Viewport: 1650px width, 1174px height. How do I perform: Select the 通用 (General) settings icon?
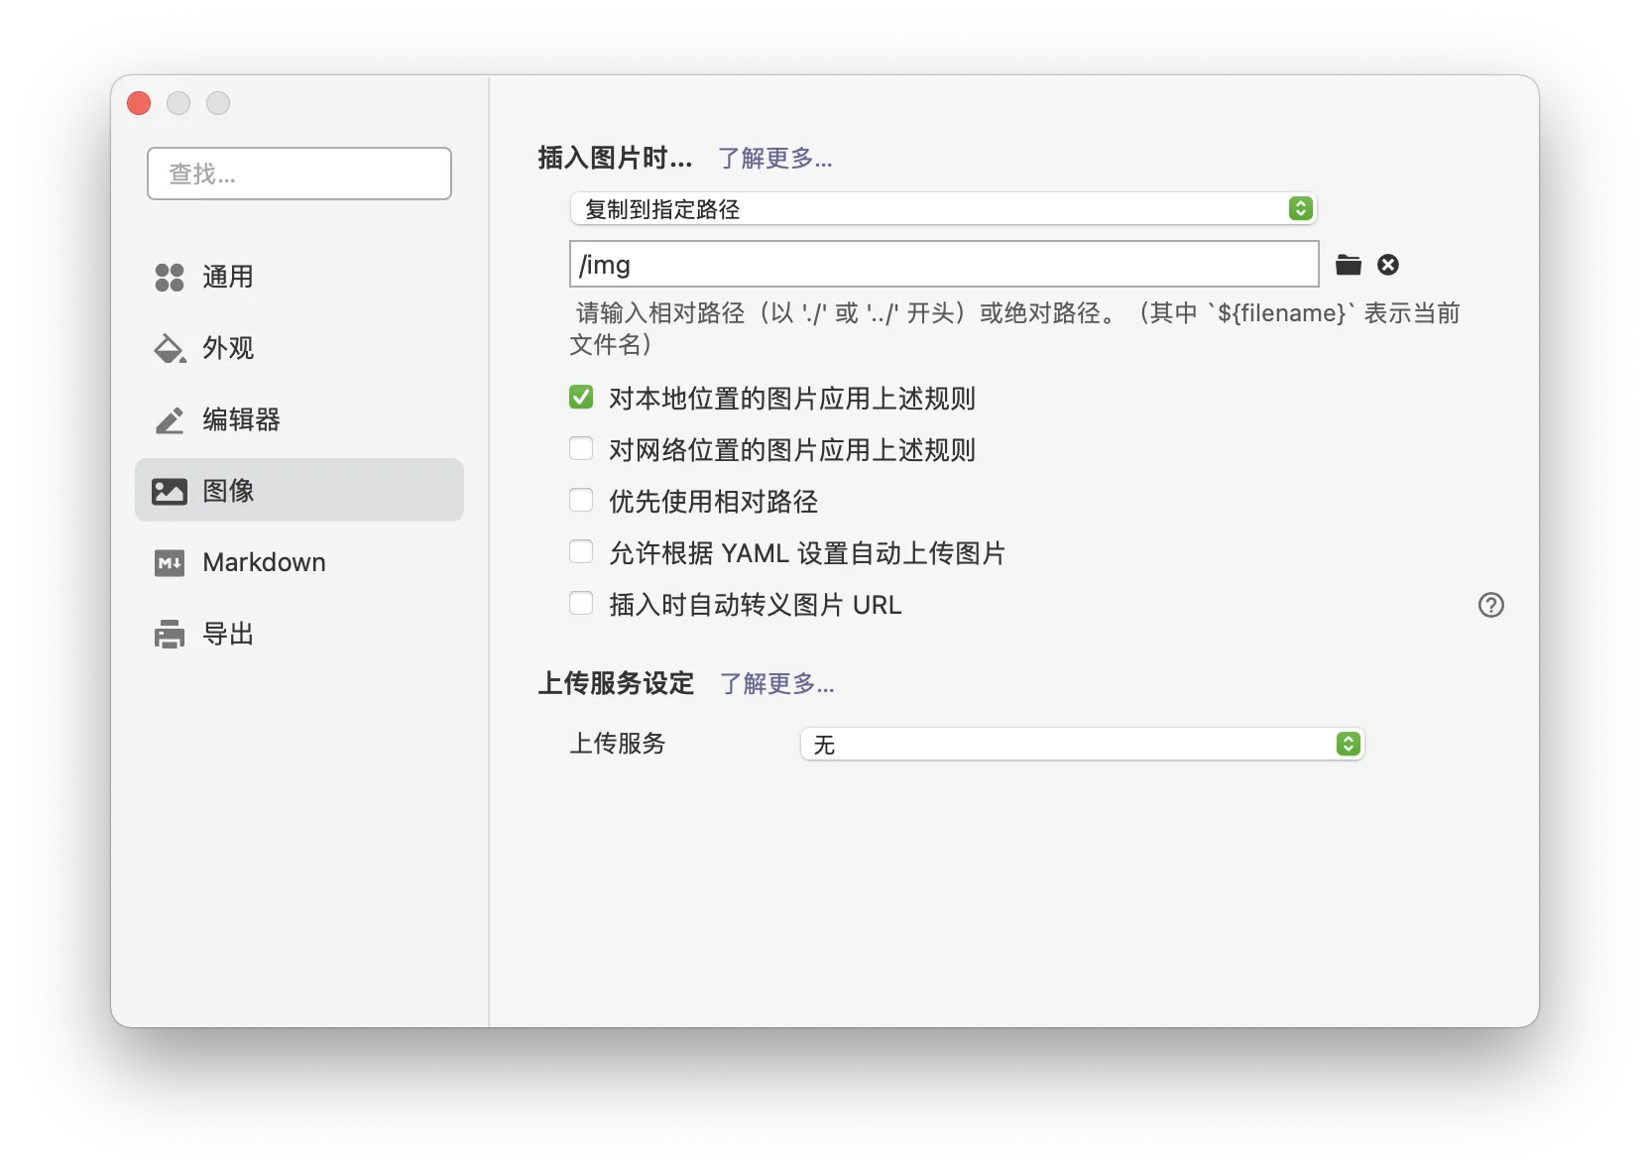coord(169,278)
